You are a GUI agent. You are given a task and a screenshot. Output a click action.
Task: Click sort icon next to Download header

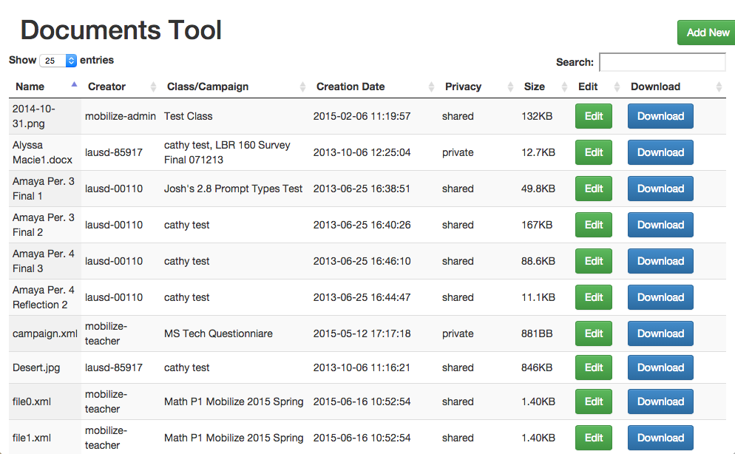(719, 87)
